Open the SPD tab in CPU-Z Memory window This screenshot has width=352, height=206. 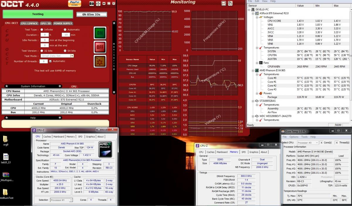(244, 152)
